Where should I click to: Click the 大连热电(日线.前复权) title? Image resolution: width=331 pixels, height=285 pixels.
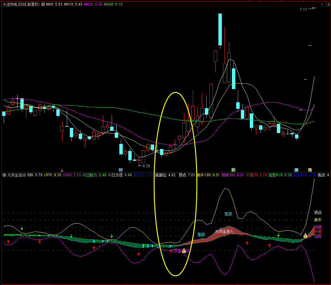[x=21, y=4]
